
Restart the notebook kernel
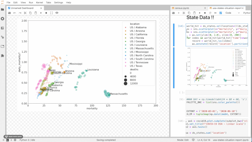(x=210, y=13)
